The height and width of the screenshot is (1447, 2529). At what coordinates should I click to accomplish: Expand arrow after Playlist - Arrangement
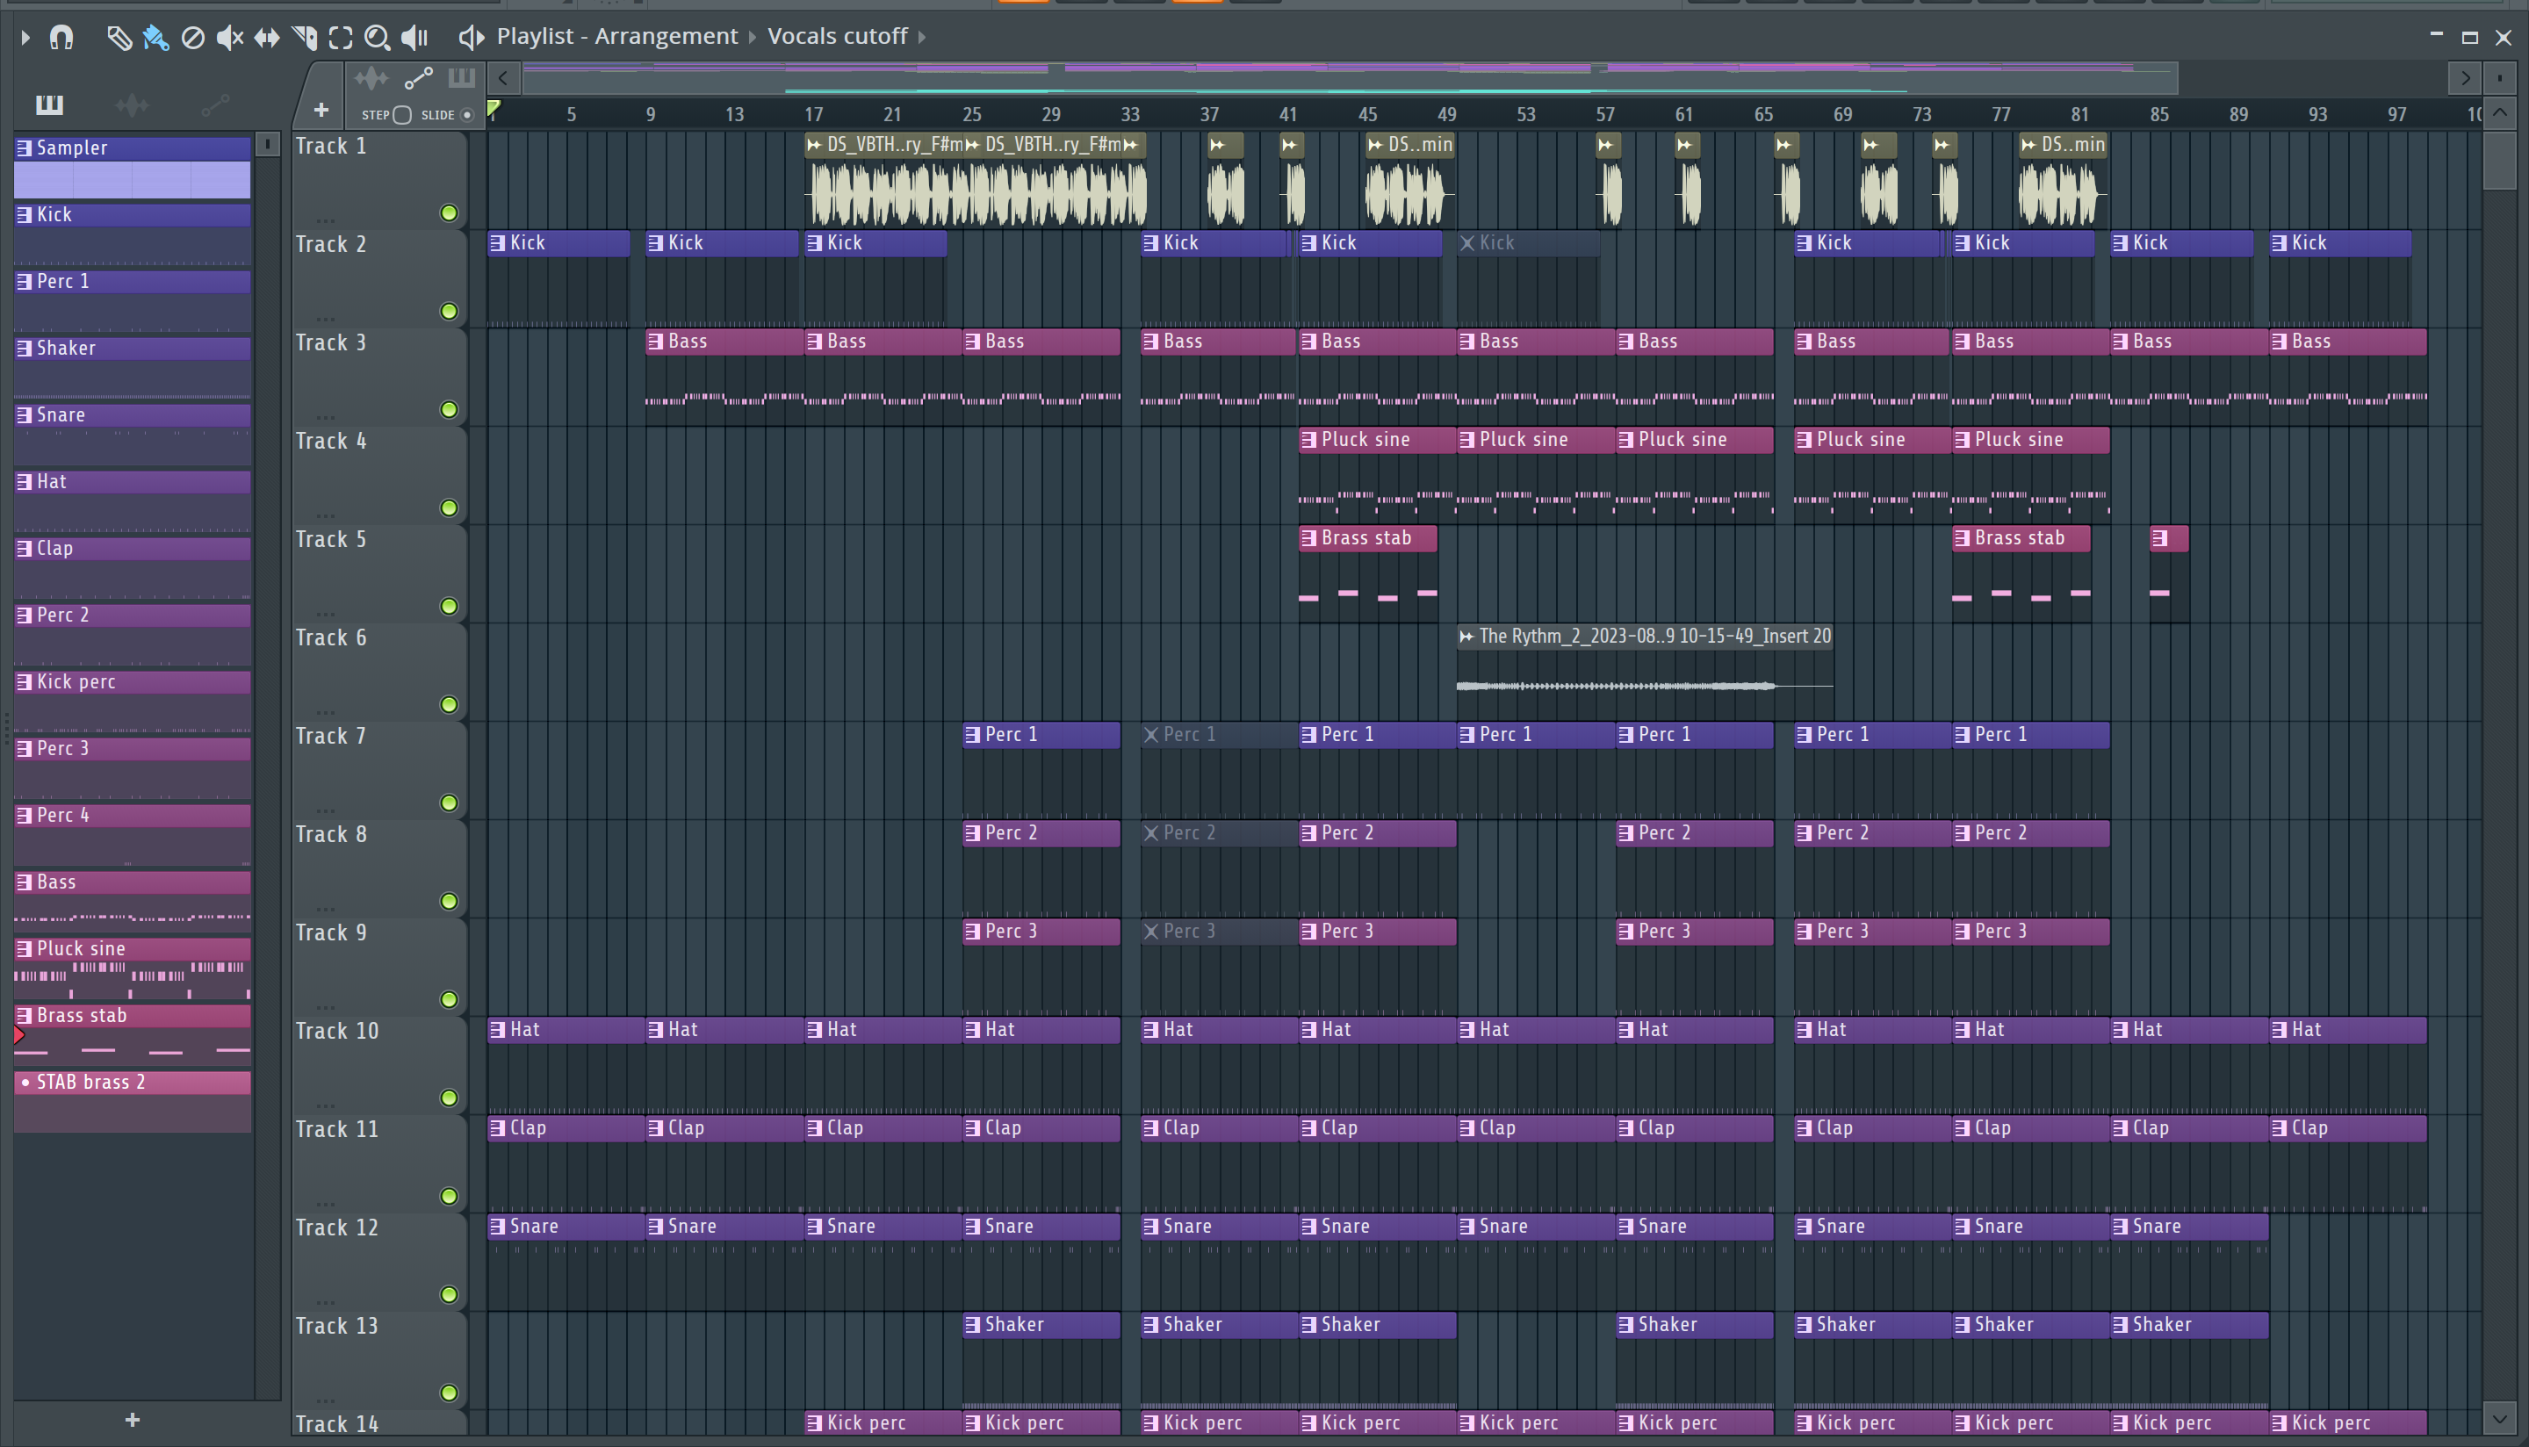[753, 38]
